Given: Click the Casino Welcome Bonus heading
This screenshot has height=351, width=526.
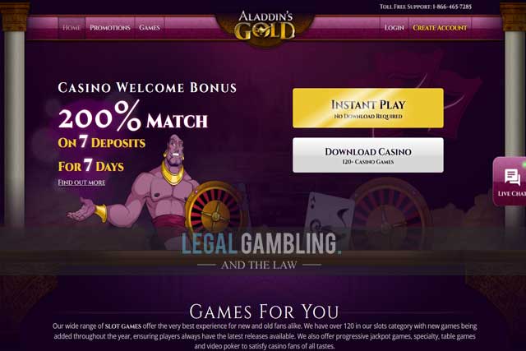Looking at the screenshot, I should coord(147,88).
